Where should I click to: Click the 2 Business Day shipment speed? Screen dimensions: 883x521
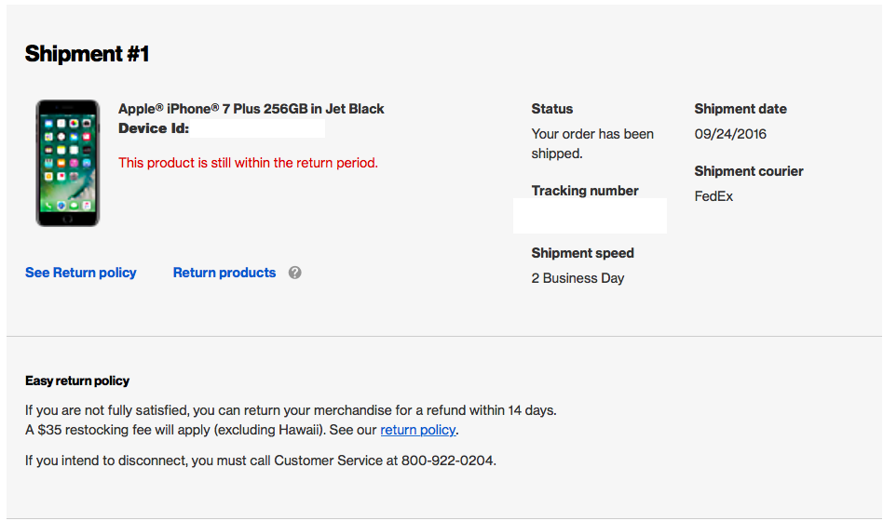click(x=577, y=278)
